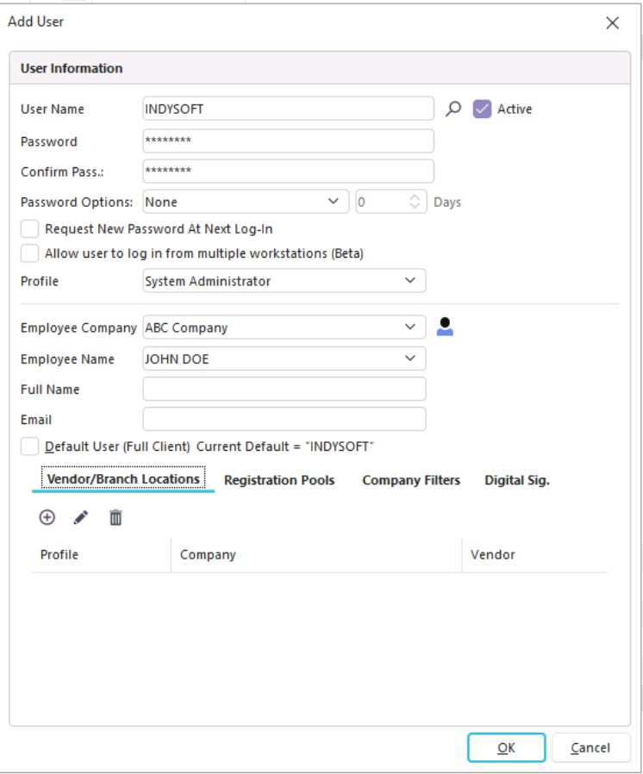
Task: Enable Request New Password At Next Log-In
Action: [x=30, y=229]
